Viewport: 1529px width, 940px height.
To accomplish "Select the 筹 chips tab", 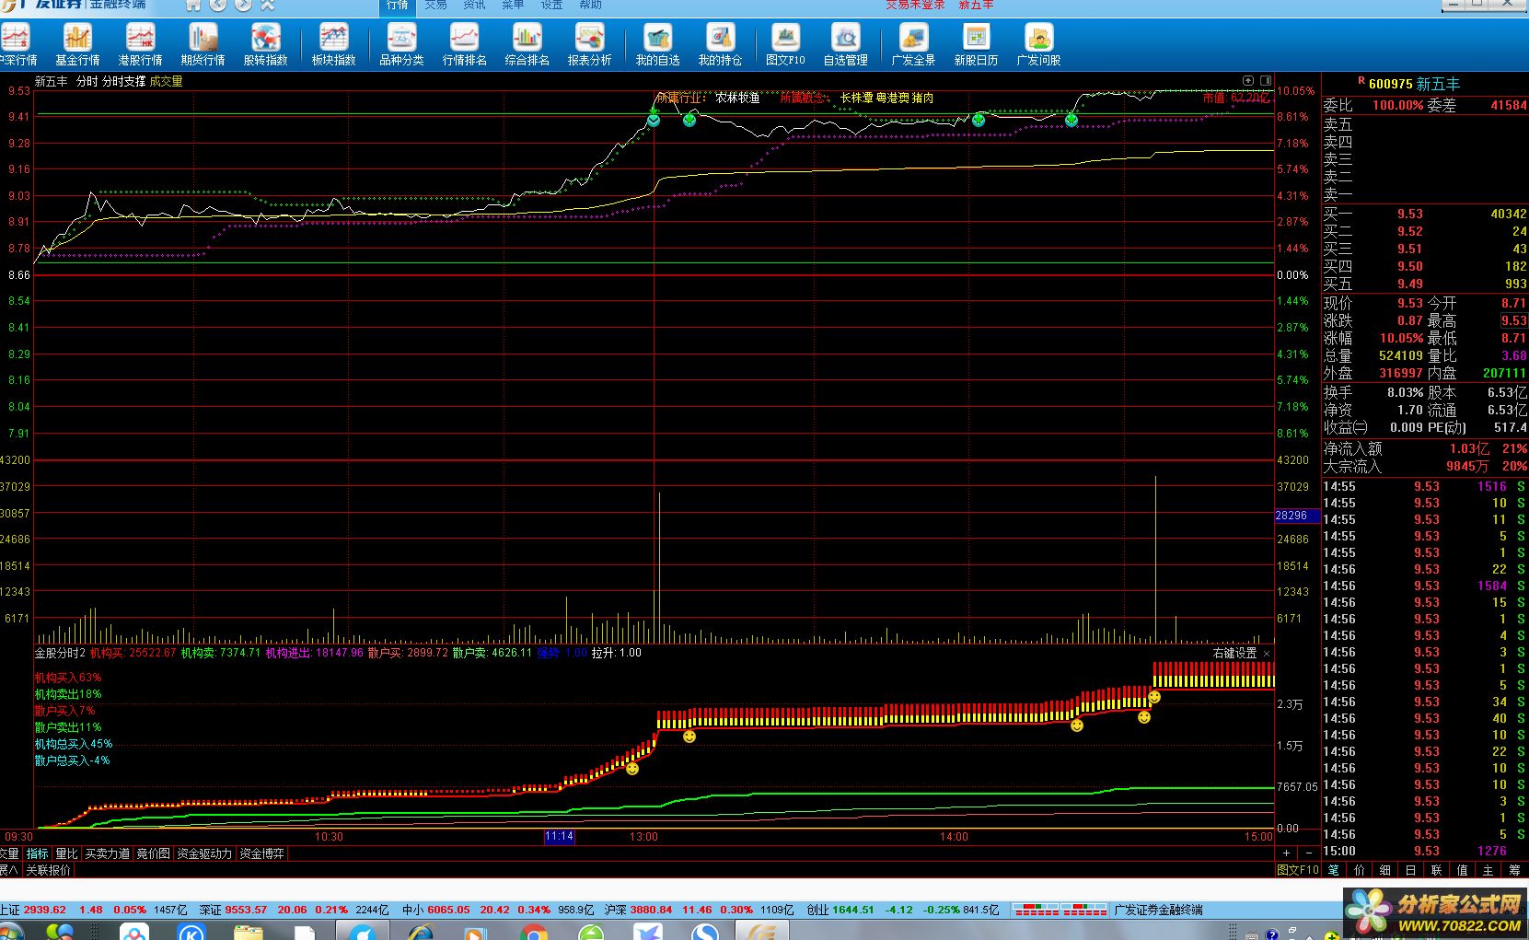I will 1514,870.
